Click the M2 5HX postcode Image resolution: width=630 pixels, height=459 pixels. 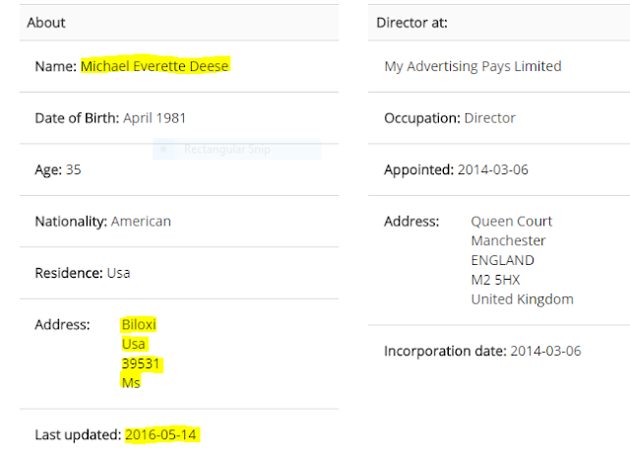click(495, 280)
